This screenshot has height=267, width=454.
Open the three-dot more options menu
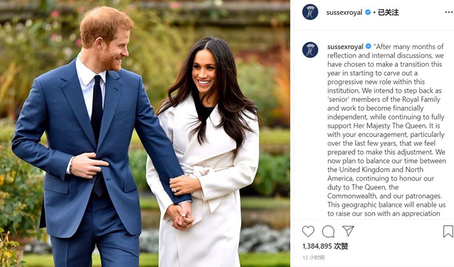click(x=449, y=12)
